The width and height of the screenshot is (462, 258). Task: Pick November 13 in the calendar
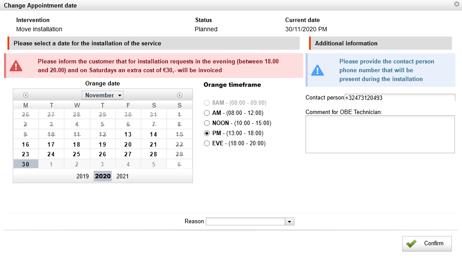pos(128,134)
